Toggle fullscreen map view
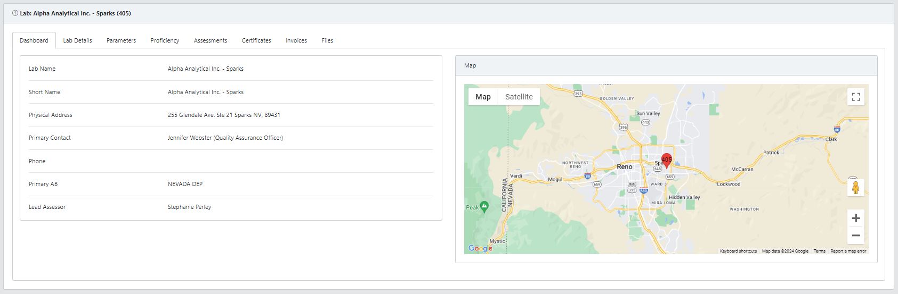Image resolution: width=898 pixels, height=294 pixels. [856, 97]
